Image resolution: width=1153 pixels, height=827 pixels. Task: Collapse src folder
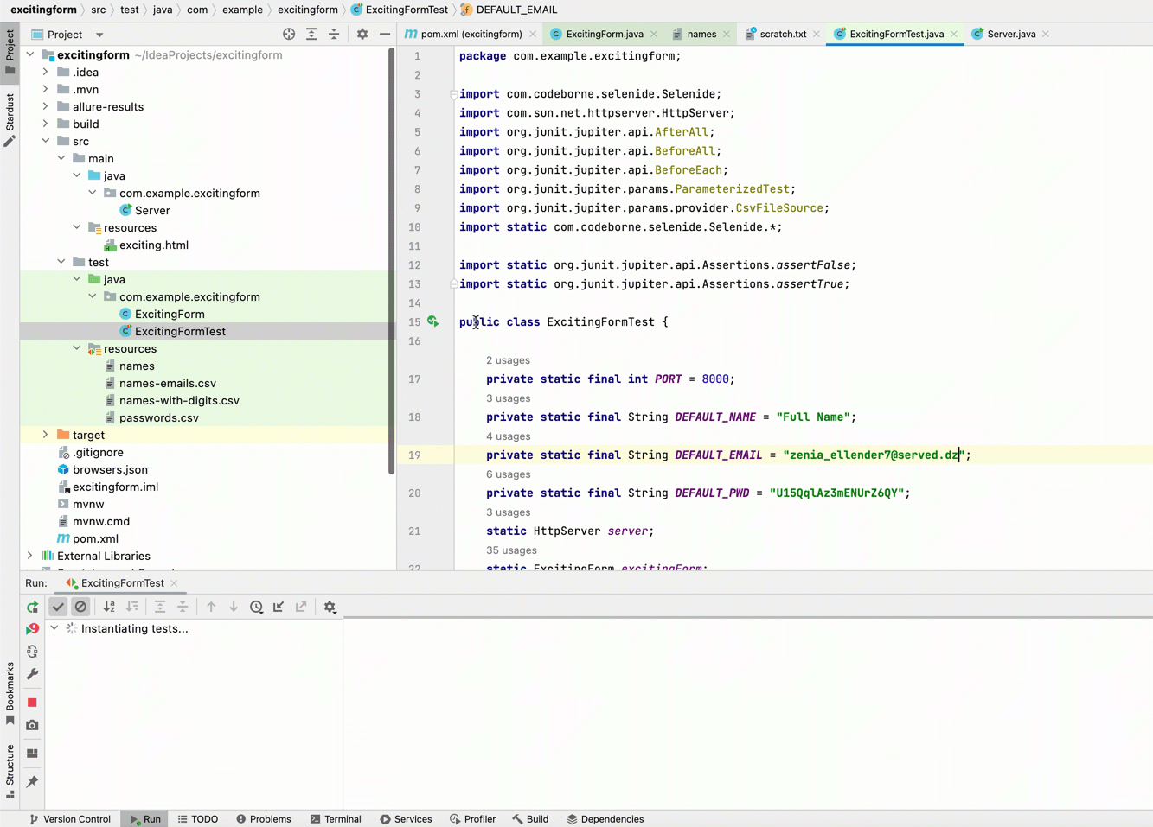pos(46,141)
